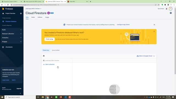This screenshot has height=99, width=176.
Task: Open a new browser tab
Action: tap(90, 2)
